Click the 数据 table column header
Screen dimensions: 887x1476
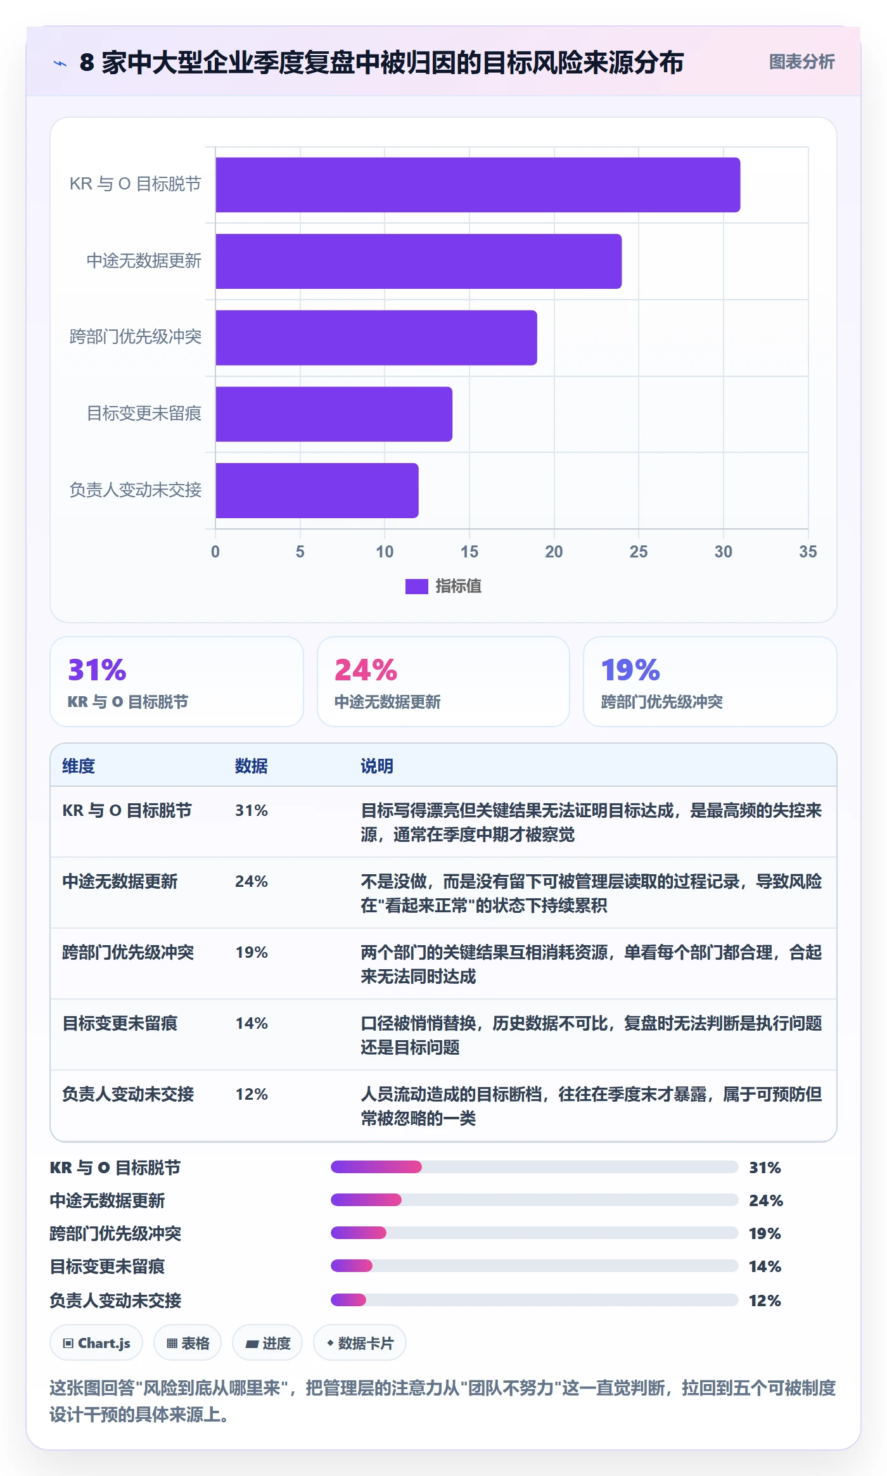(x=252, y=766)
